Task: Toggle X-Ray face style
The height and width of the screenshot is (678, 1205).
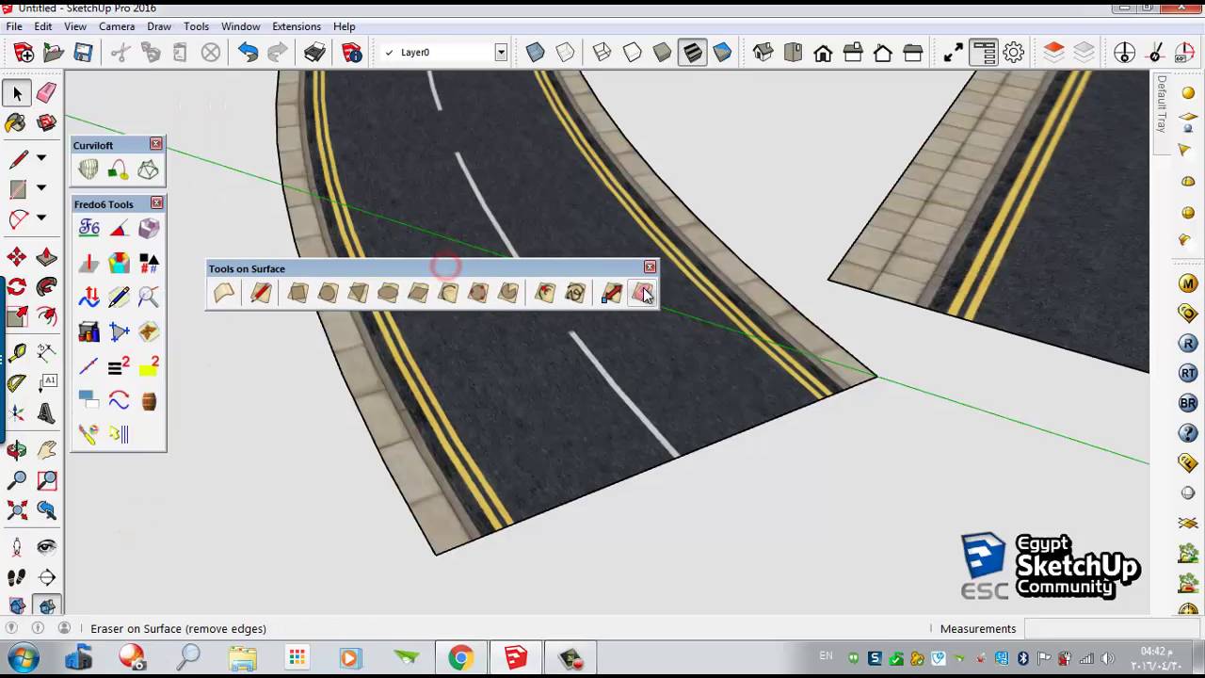Action: point(535,53)
